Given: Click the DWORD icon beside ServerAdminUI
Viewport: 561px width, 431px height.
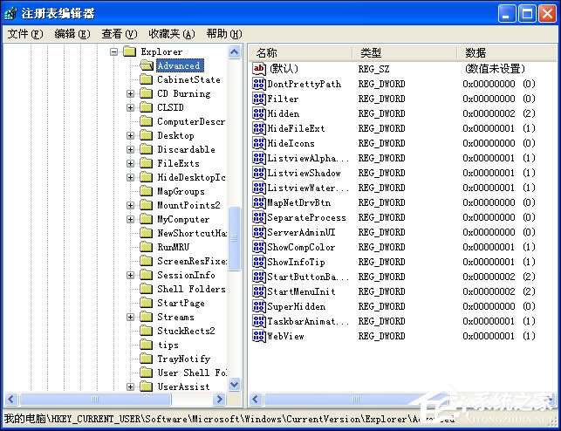Looking at the screenshot, I should 259,232.
